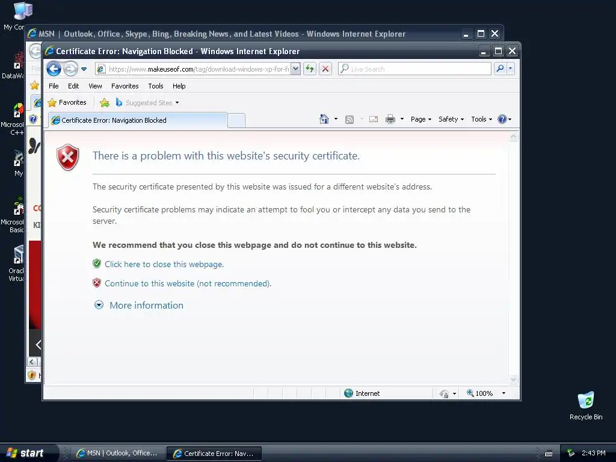Click the 2:43 PM taskbar clock
616x462 pixels.
pyautogui.click(x=593, y=454)
